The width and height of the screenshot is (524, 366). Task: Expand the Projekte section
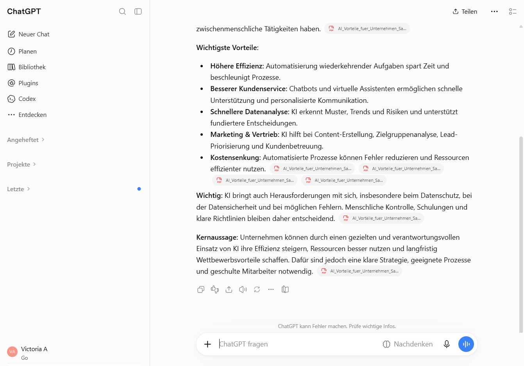point(21,165)
